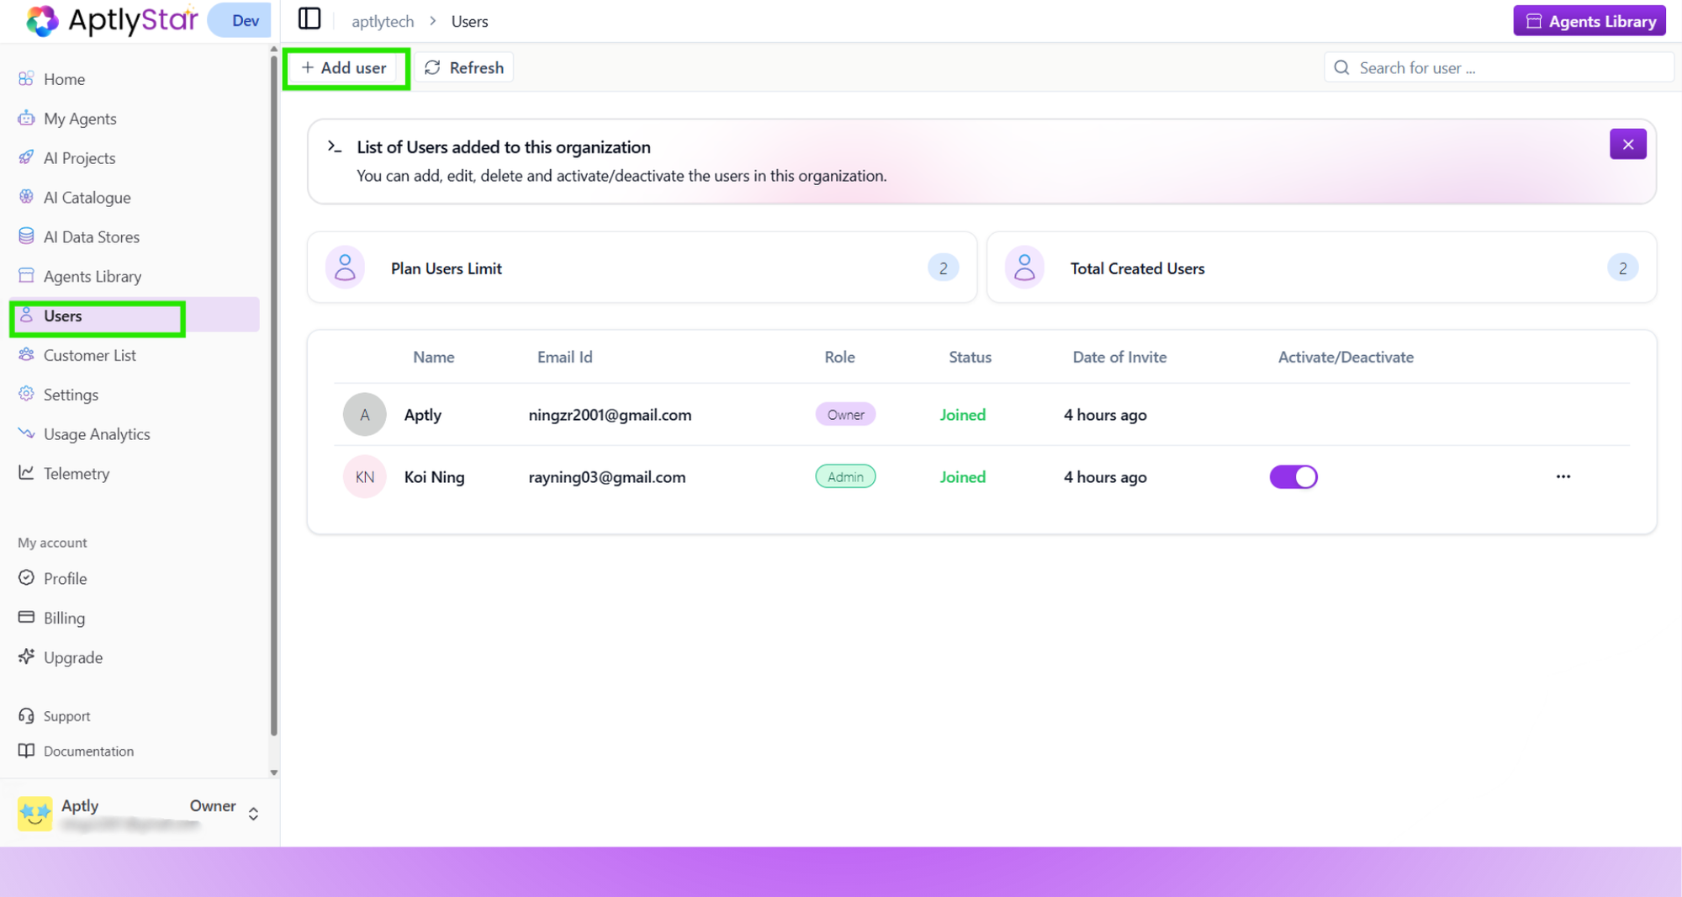This screenshot has width=1682, height=897.
Task: Select the AI Projects sidebar icon
Action: pos(26,157)
